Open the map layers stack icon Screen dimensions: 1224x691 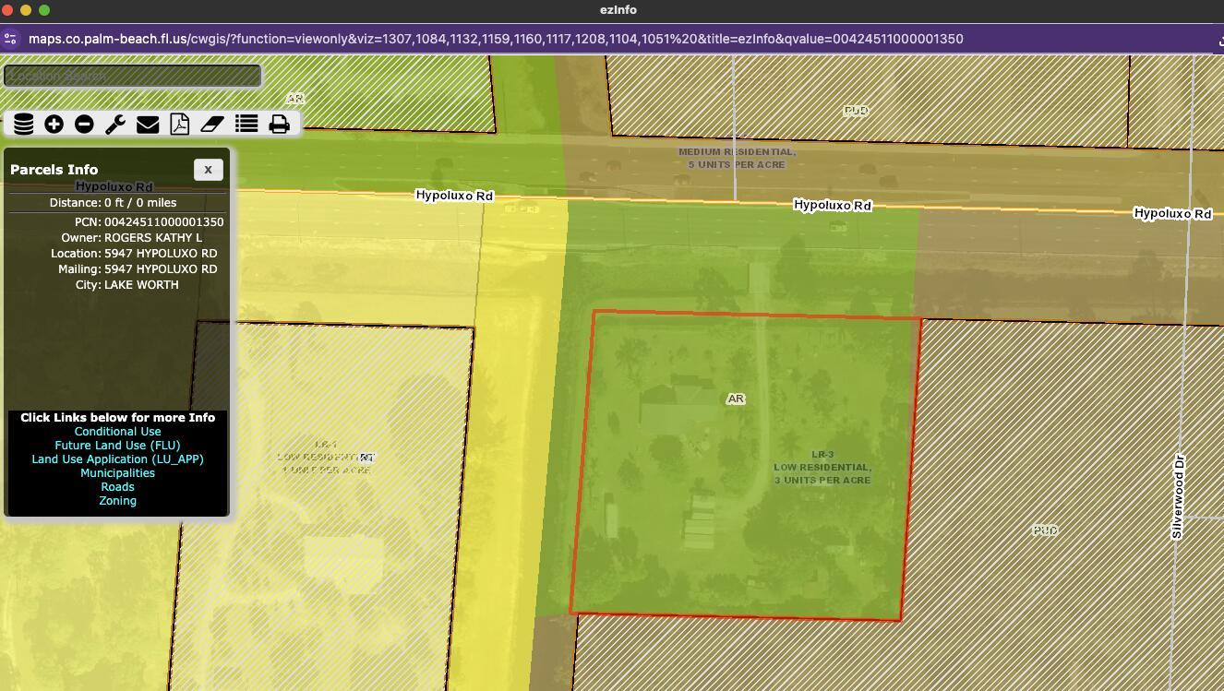point(23,124)
